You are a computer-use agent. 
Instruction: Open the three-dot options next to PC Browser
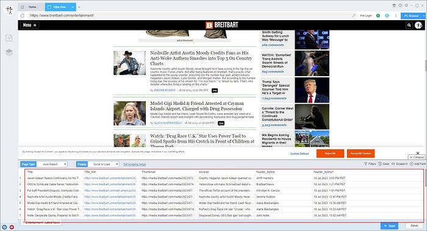[x=396, y=16]
